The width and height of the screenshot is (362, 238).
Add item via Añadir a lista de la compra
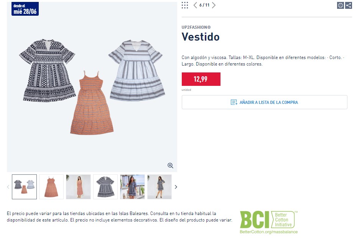[x=264, y=102]
